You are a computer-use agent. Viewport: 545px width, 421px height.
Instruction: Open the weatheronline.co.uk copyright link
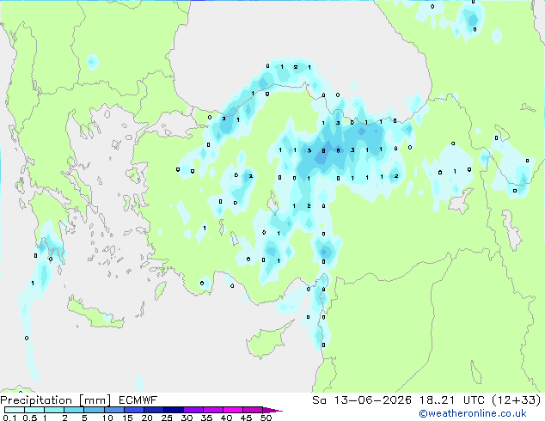pyautogui.click(x=473, y=413)
